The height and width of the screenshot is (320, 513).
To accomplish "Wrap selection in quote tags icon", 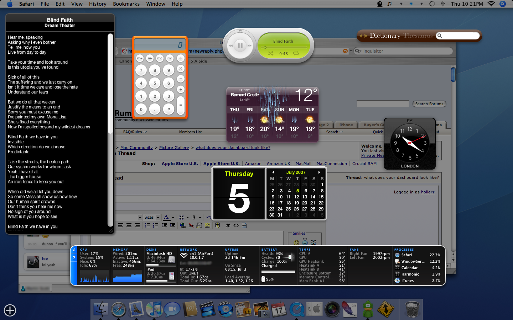I will click(x=218, y=225).
